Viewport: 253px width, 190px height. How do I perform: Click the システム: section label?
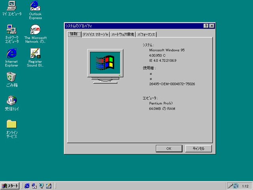148,45
